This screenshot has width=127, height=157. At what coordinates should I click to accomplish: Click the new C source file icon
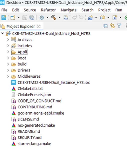pos(115,18)
